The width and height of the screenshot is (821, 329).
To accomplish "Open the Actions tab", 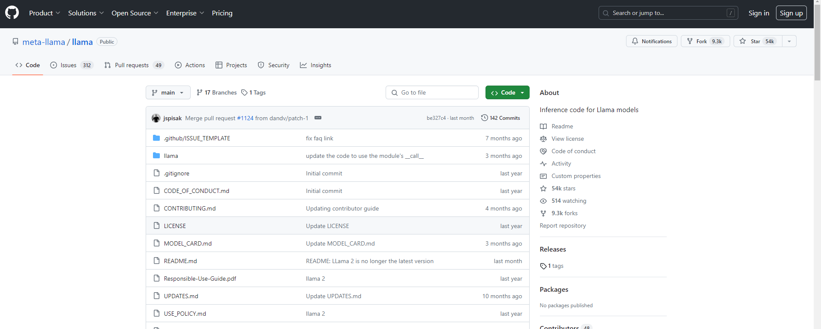I will (190, 65).
